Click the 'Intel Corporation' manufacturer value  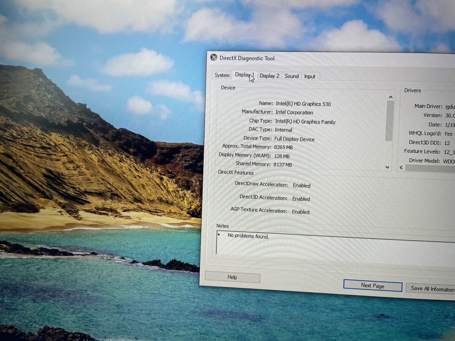pos(294,113)
